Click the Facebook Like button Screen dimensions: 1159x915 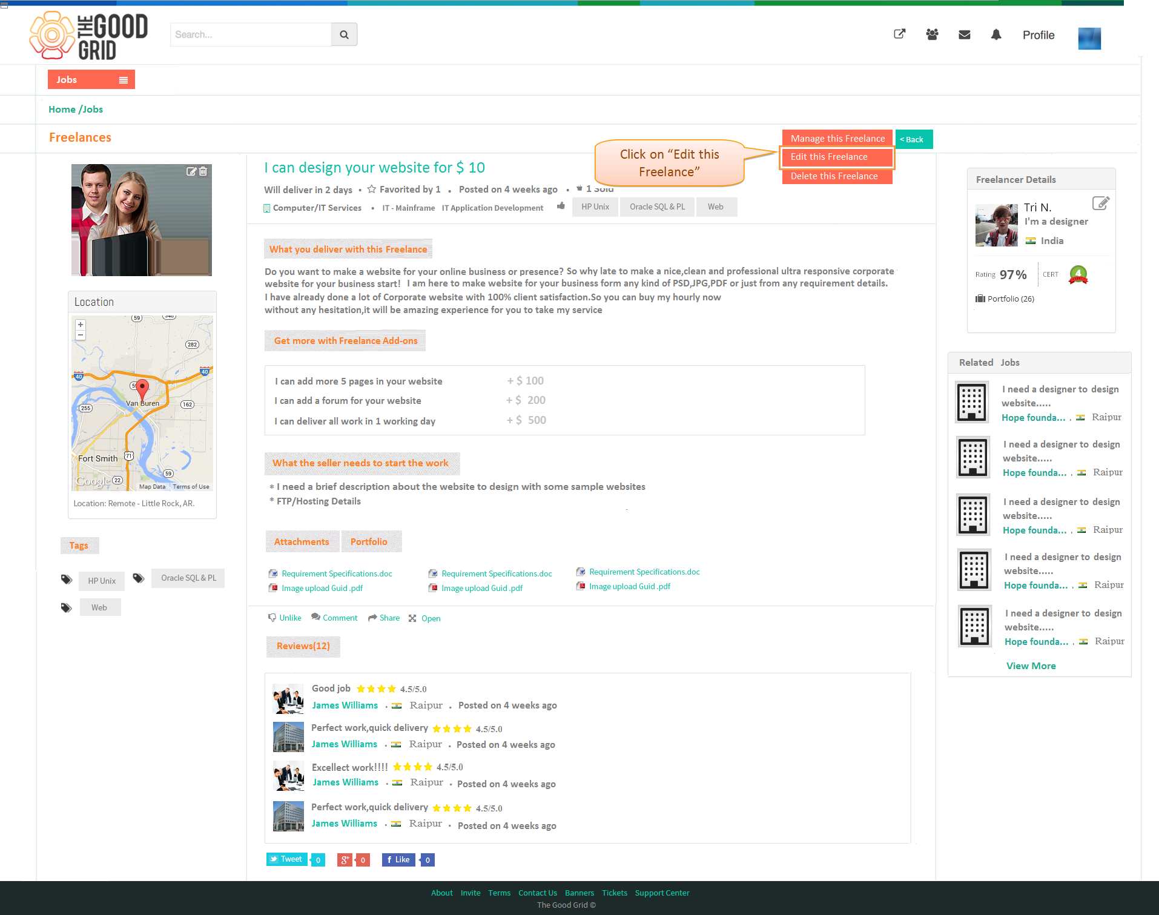click(399, 859)
